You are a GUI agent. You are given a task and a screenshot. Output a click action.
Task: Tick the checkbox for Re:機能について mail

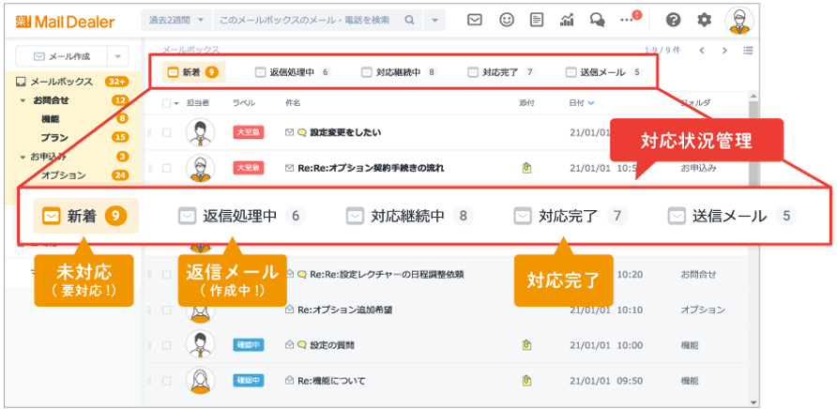166,381
